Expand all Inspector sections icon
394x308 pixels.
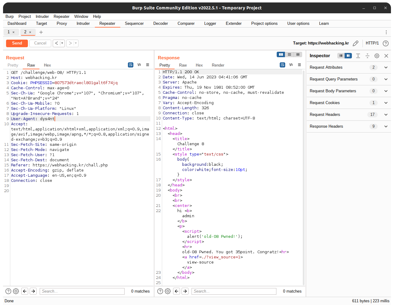click(358, 56)
